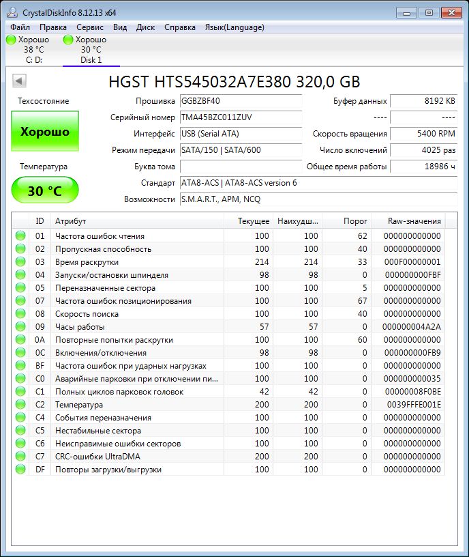Click raw value 00000008F0BE
This screenshot has height=557, width=469.
413,391
